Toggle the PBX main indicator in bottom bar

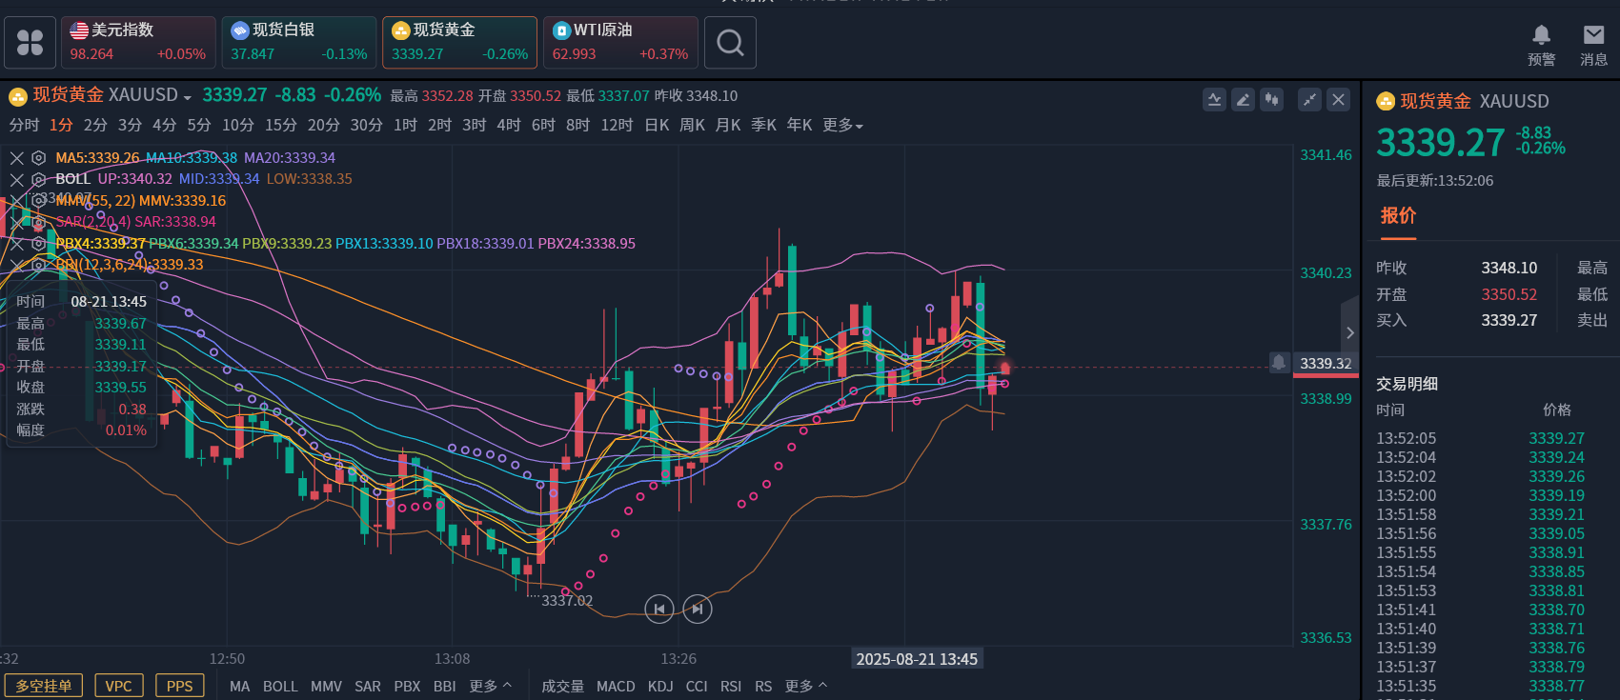(407, 686)
